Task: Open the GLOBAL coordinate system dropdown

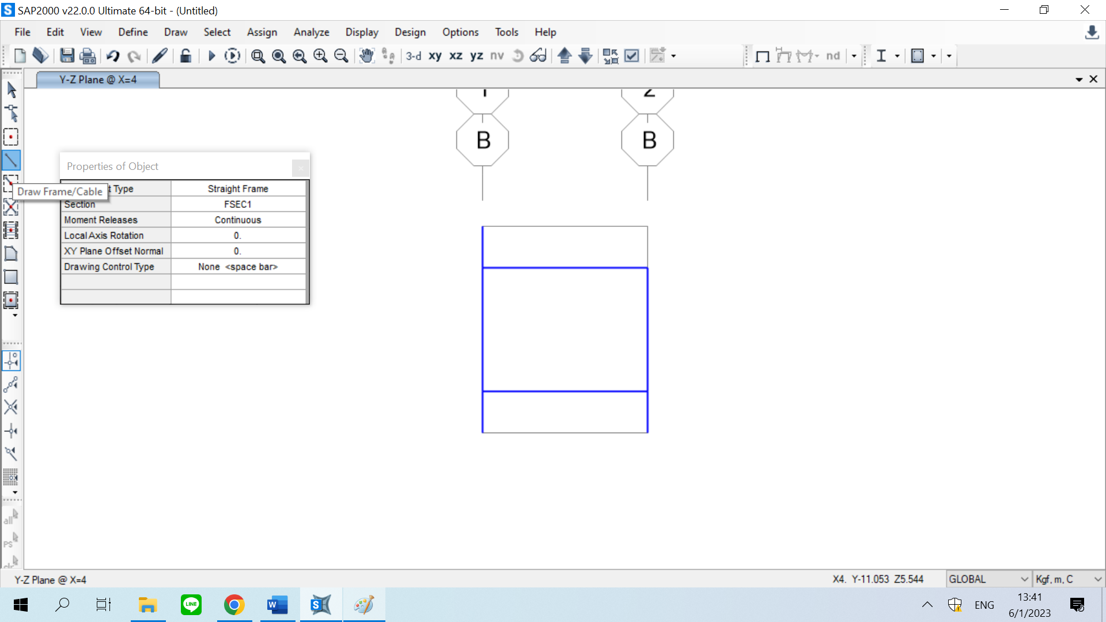Action: 988,579
